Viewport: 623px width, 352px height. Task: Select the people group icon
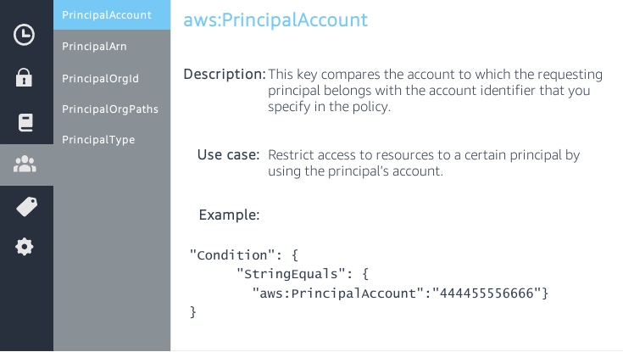click(x=25, y=165)
